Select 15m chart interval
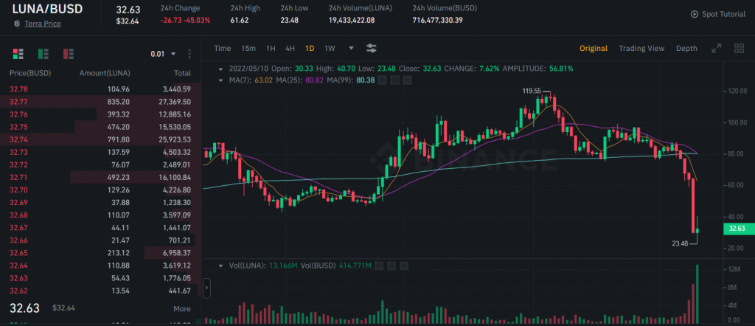755x326 pixels. tap(248, 48)
